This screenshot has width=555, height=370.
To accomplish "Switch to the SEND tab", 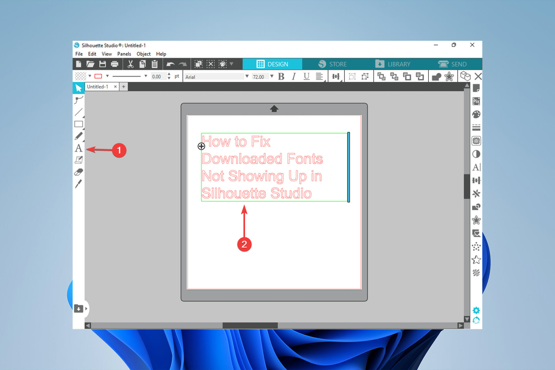I will (452, 64).
